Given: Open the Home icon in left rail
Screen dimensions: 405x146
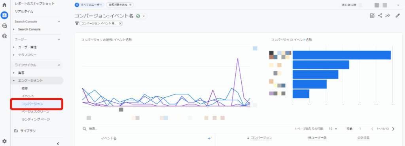Looking at the screenshot, I should pos(4,5).
